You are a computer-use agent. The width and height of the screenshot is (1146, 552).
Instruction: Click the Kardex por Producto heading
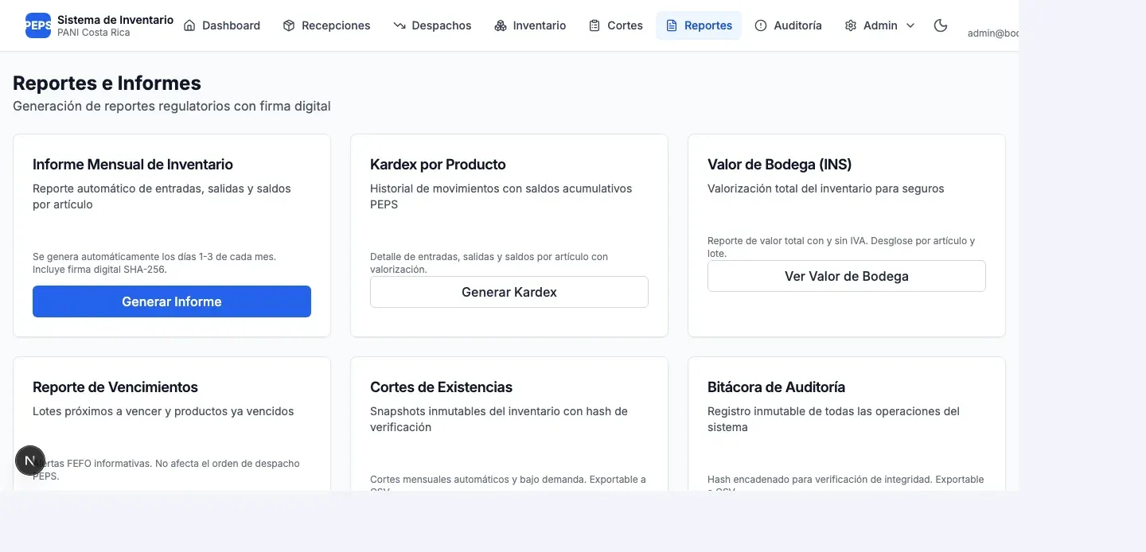[x=438, y=165]
